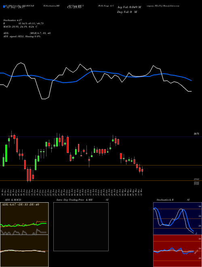This screenshot has width=202, height=267.
Task: Click the (MGR) 6.7, 35, 40 ADX values
Action: [40, 33]
